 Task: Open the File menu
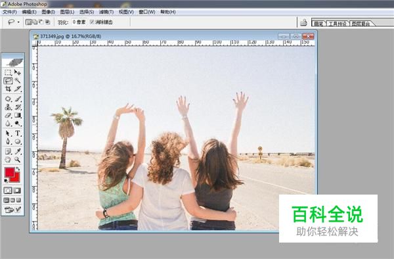point(10,12)
